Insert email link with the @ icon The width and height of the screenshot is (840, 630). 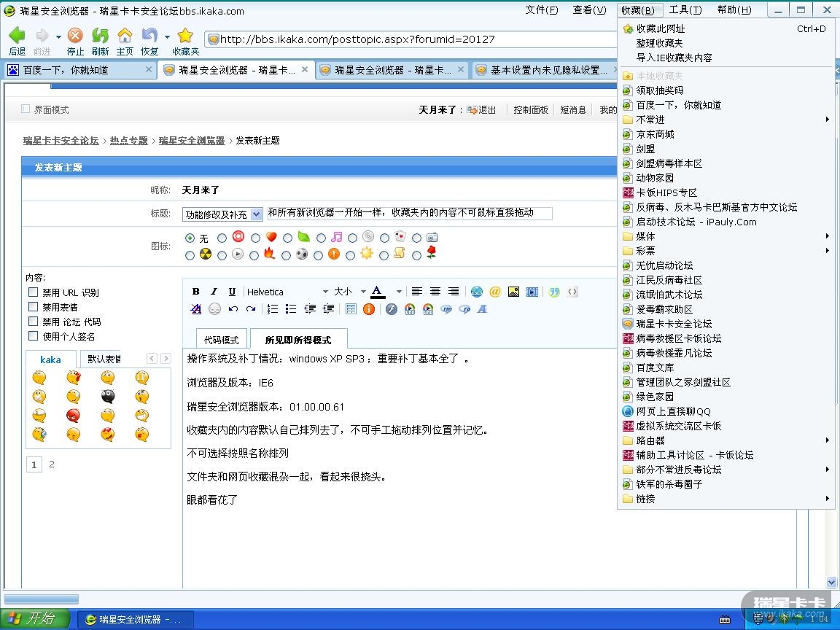[495, 292]
